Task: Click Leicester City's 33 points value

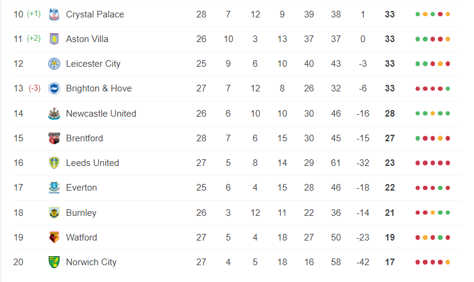Action: point(390,64)
